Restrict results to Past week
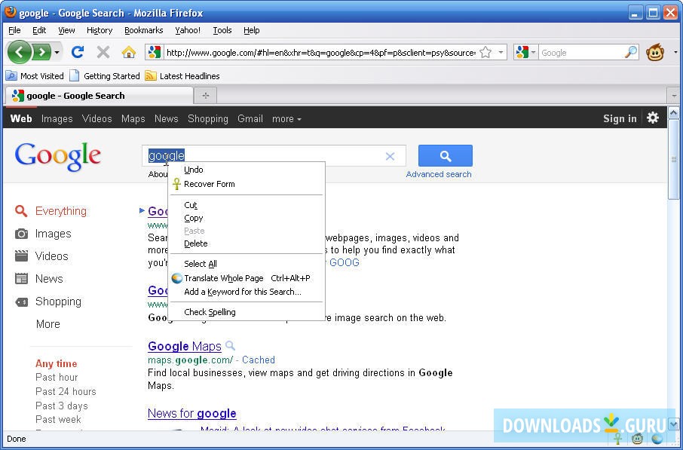683x450 pixels. coord(58,420)
